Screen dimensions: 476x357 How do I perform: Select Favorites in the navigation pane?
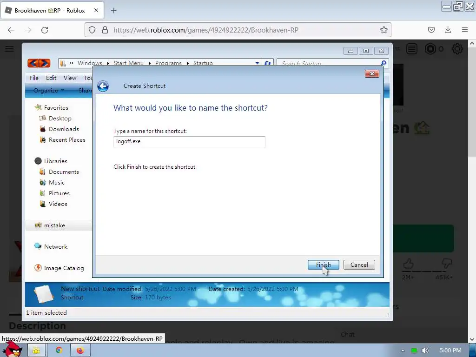56,107
